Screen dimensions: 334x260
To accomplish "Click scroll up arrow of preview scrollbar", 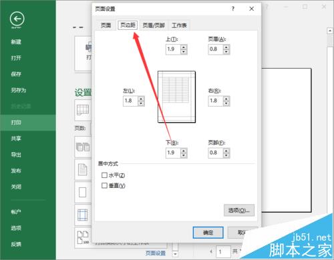I will click(x=330, y=31).
